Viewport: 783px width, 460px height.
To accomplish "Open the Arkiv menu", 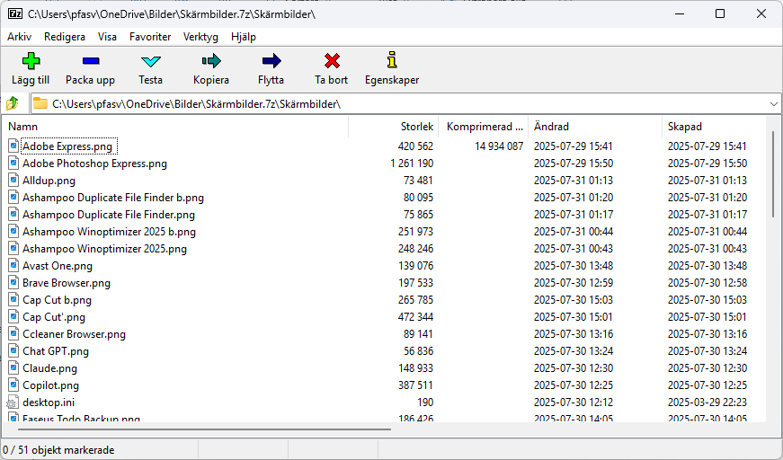I will coord(20,37).
